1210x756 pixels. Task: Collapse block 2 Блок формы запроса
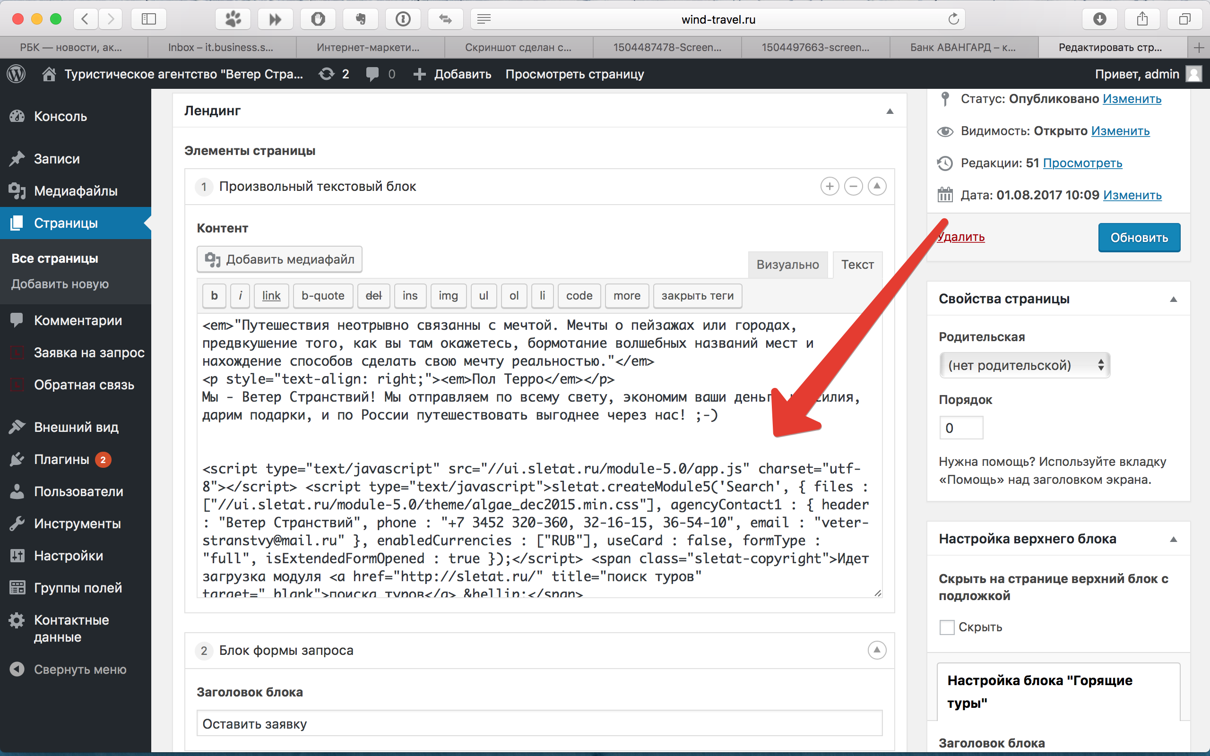pyautogui.click(x=876, y=650)
